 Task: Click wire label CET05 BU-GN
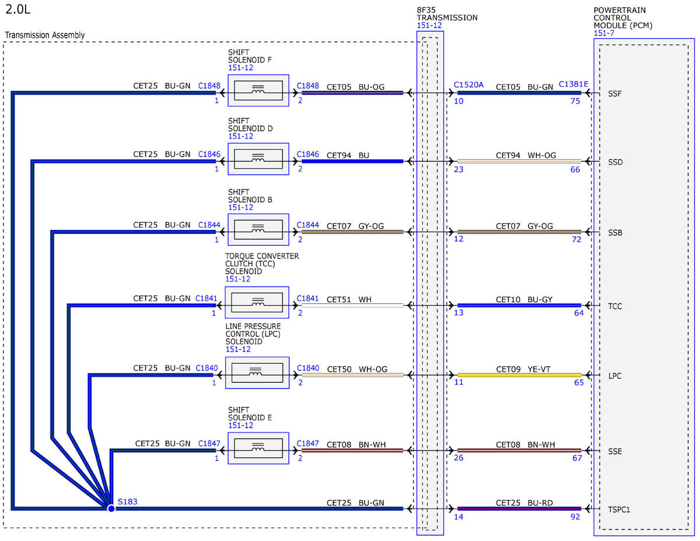point(524,86)
